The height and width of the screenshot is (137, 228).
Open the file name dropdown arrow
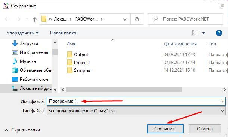pos(222,101)
